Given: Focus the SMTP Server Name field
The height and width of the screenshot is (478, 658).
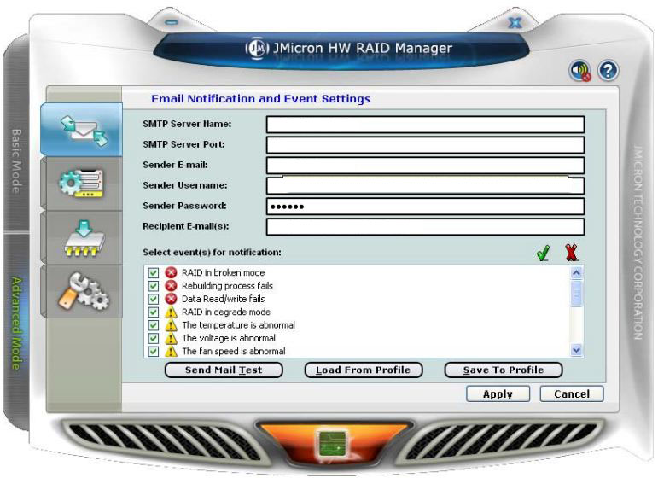Looking at the screenshot, I should pos(425,125).
